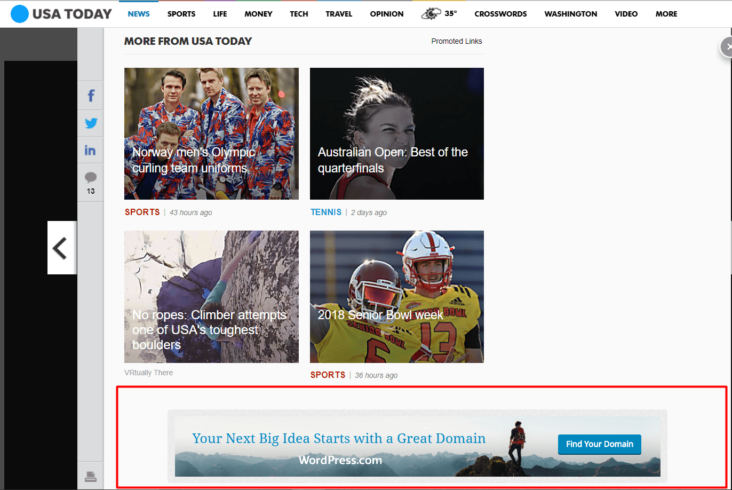Click the print icon in sidebar
This screenshot has width=732, height=490.
91,476
